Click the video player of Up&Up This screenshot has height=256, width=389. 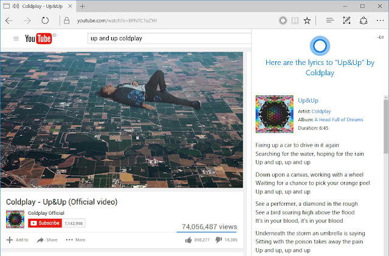point(122,120)
